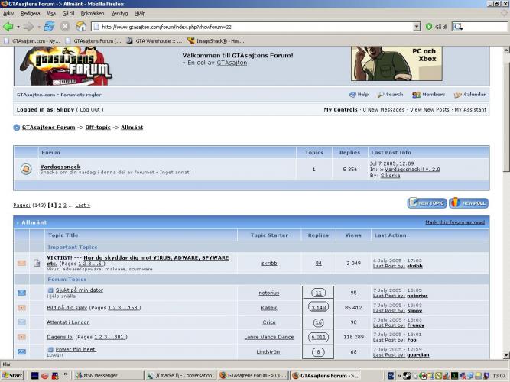Screen dimensions: 510x382
Task: Open topic Attentat i London
Action: click(68, 322)
